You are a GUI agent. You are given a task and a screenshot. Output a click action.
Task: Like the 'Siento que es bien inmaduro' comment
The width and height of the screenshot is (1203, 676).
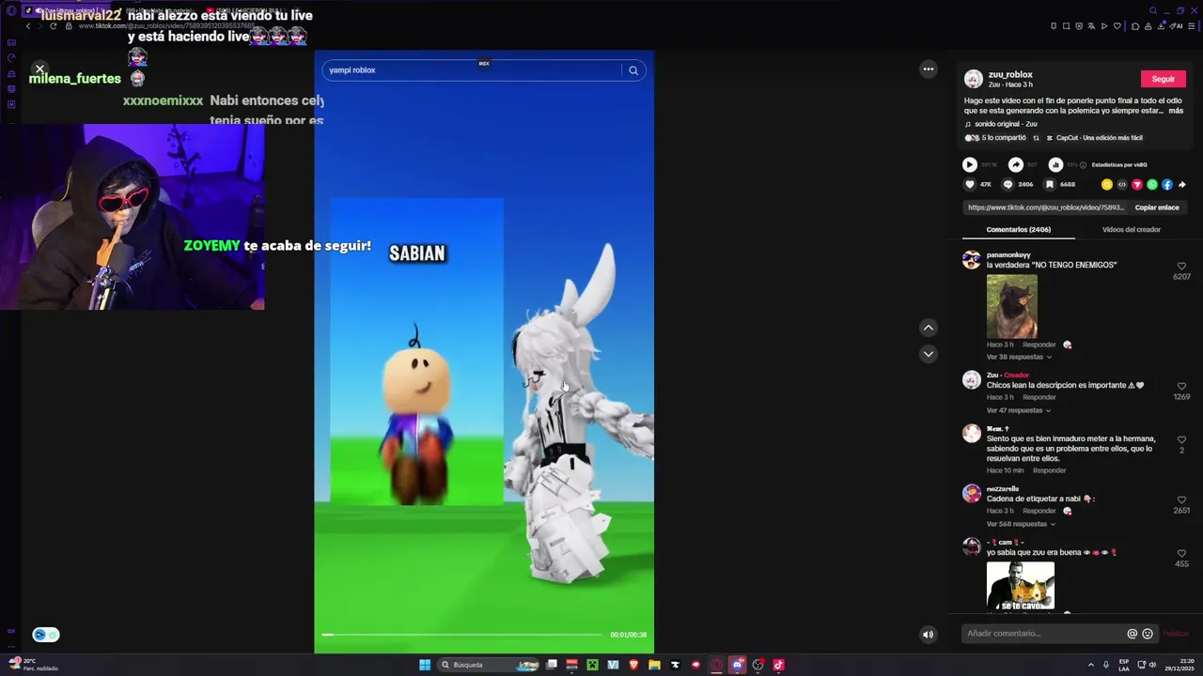1181,440
